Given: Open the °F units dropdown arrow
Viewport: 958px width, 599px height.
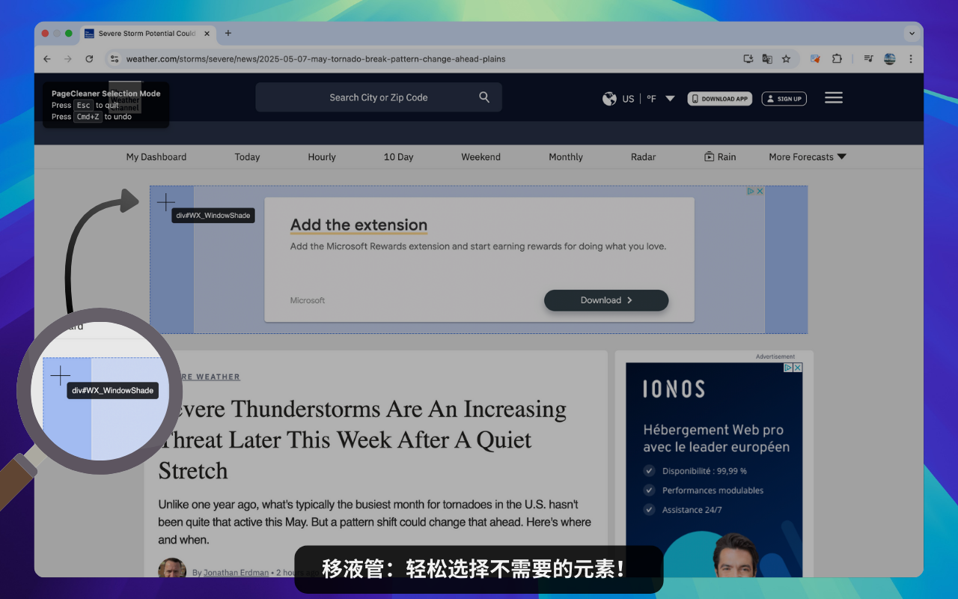Looking at the screenshot, I should 670,98.
